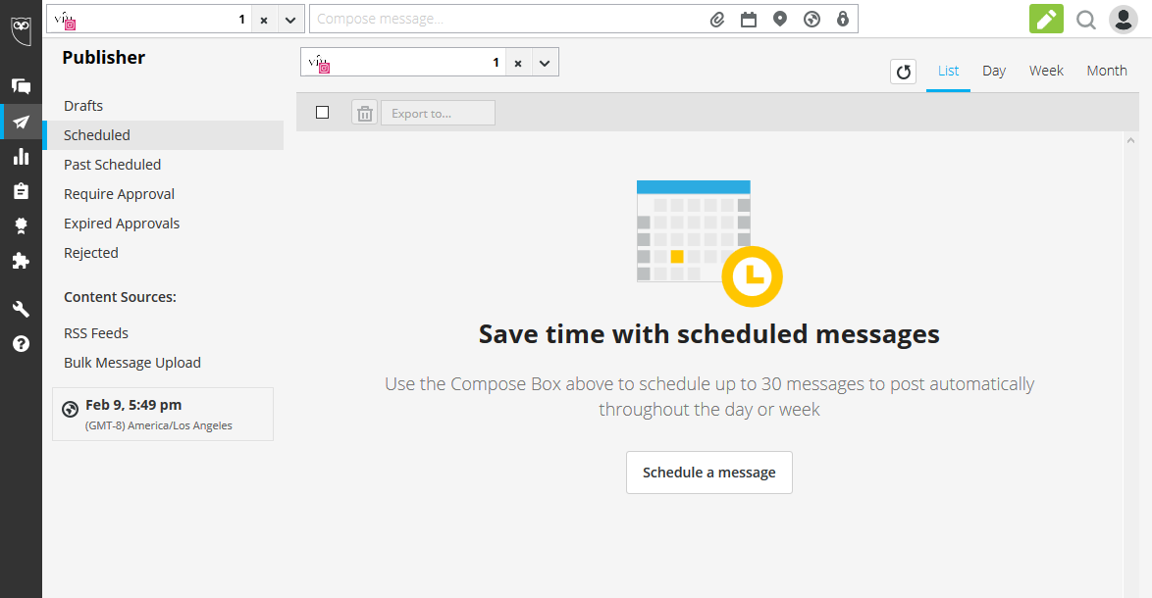Viewport: 1152px width, 598px height.
Task: Click the green compose pencil button
Action: tap(1046, 19)
